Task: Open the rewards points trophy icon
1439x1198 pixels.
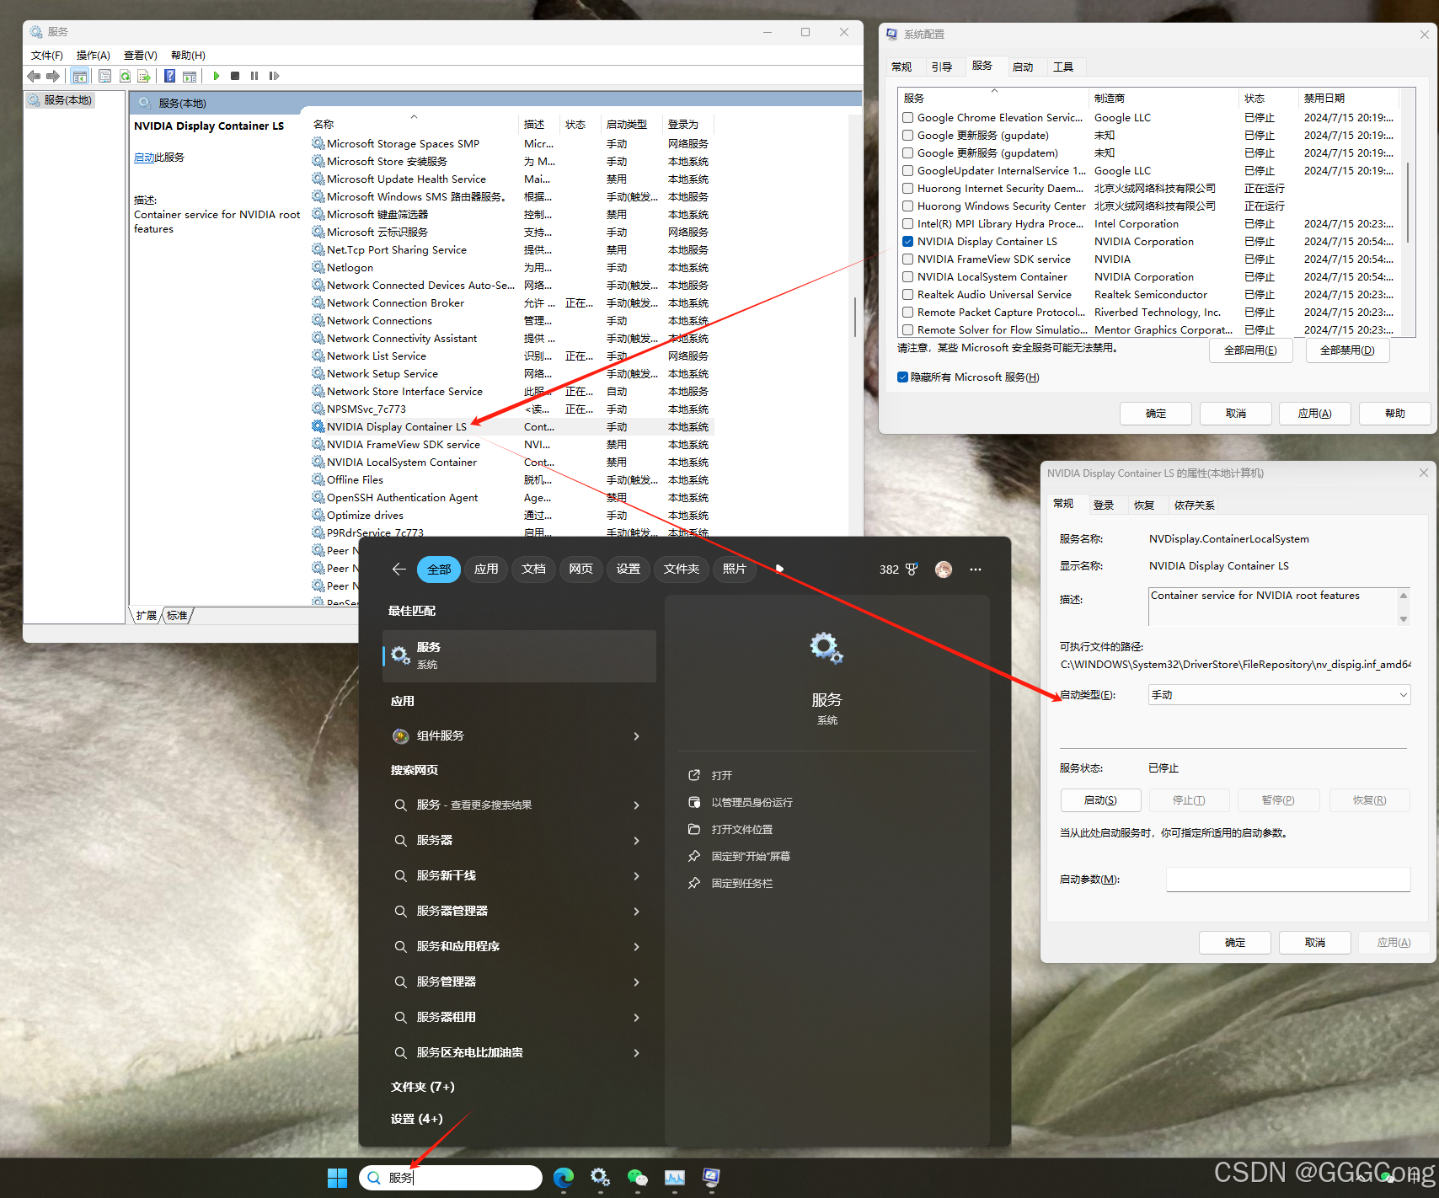Action: point(912,570)
